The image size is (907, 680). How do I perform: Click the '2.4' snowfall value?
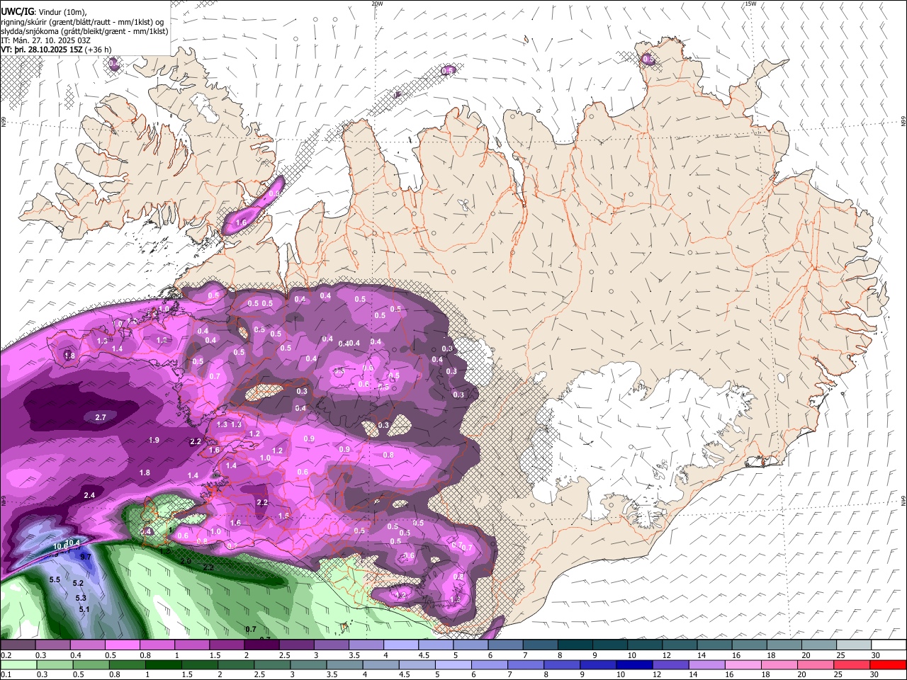89,495
